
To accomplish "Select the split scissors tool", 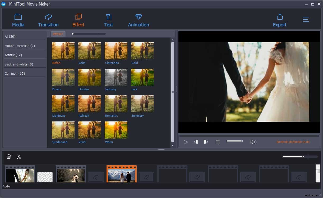I will [19, 157].
